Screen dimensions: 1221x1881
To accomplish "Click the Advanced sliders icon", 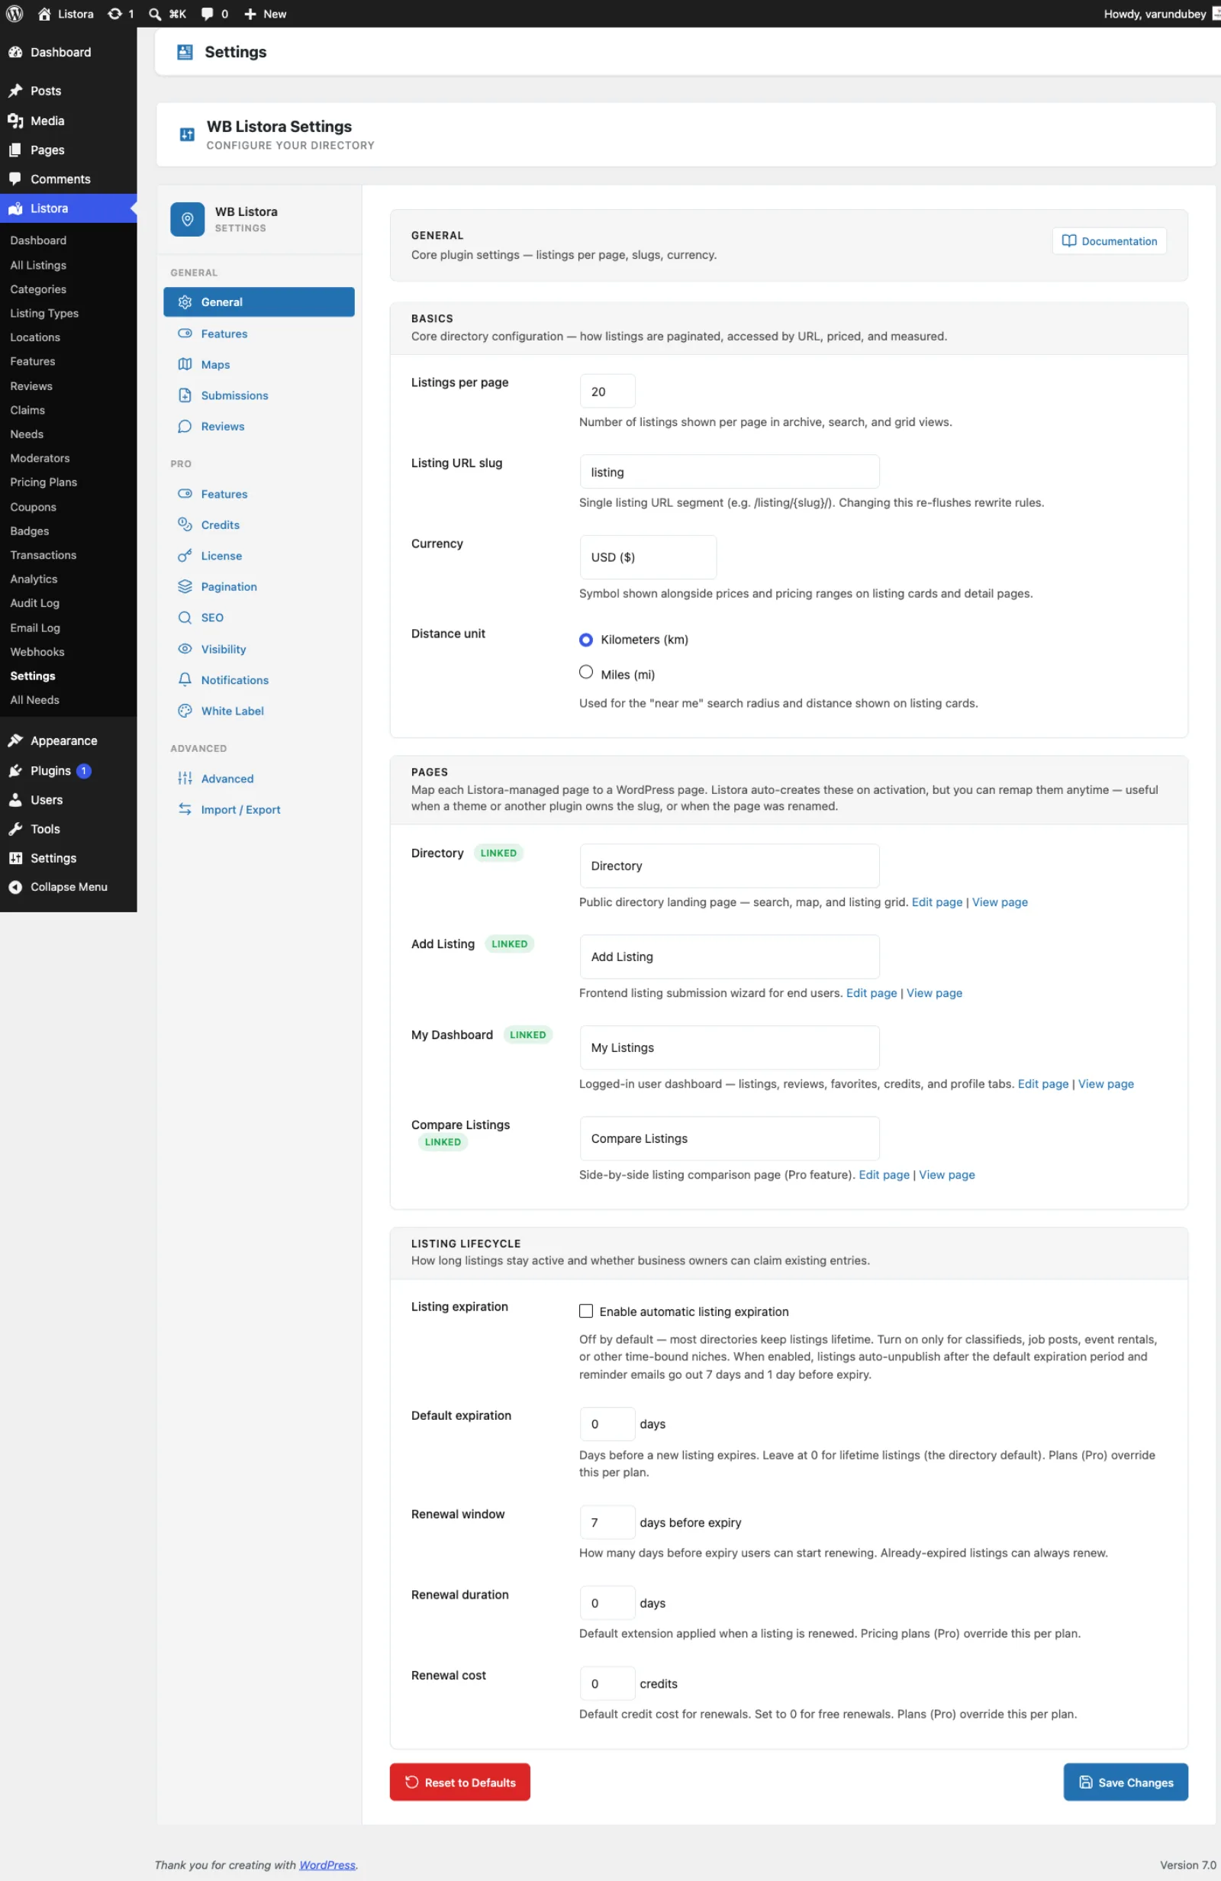I will tap(185, 779).
